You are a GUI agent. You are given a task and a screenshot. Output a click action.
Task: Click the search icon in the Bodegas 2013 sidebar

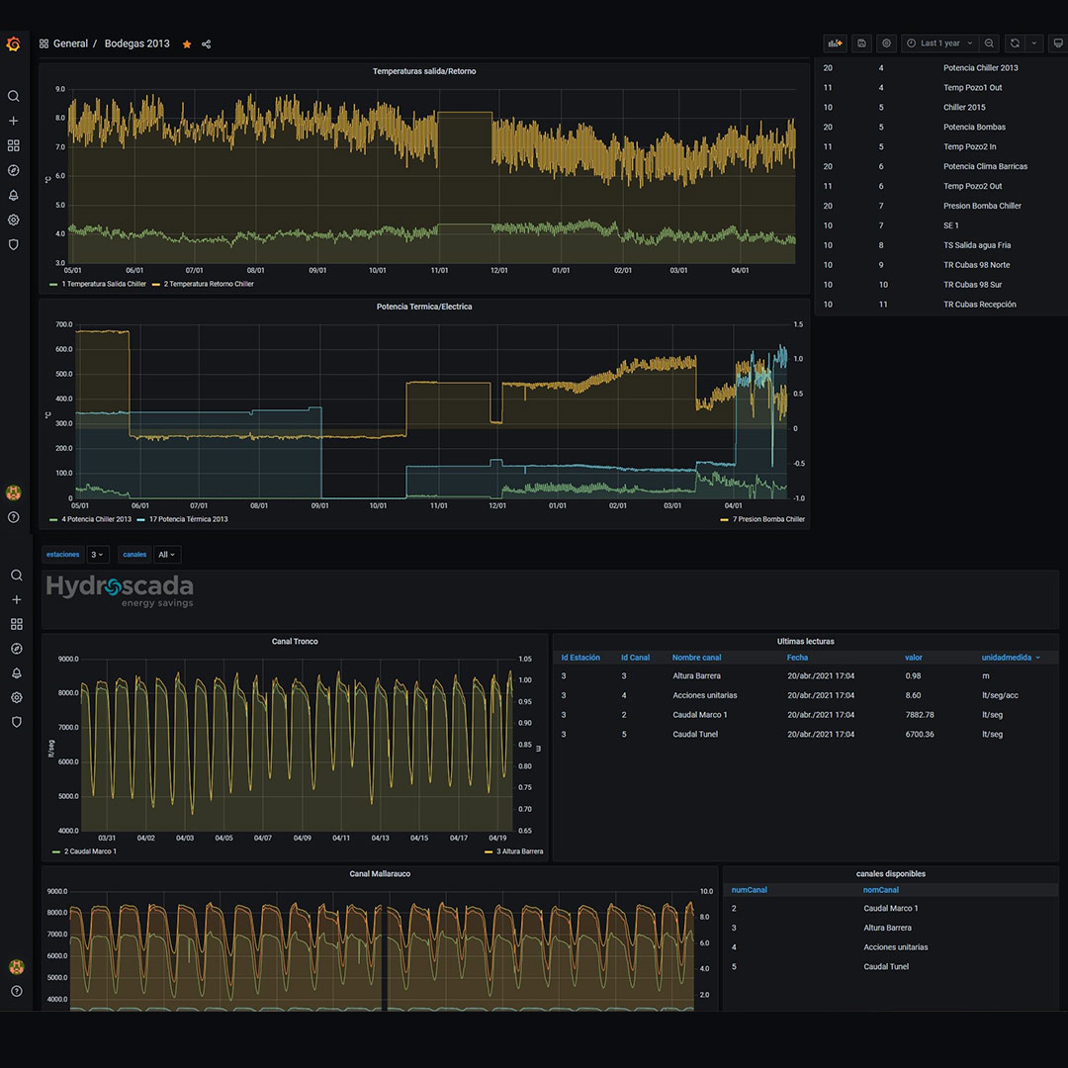tap(13, 96)
